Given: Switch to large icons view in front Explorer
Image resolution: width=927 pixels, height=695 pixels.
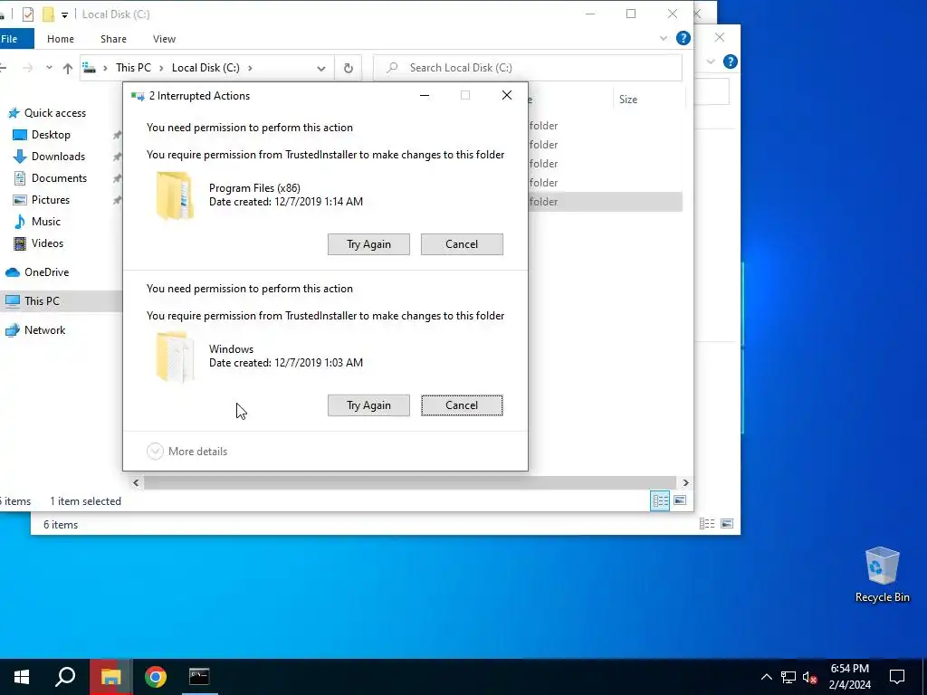Looking at the screenshot, I should point(680,501).
